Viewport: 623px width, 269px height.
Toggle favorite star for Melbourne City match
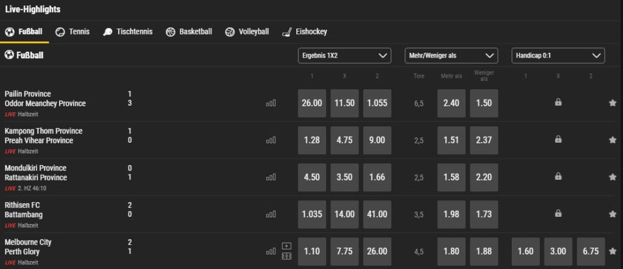tap(612, 251)
